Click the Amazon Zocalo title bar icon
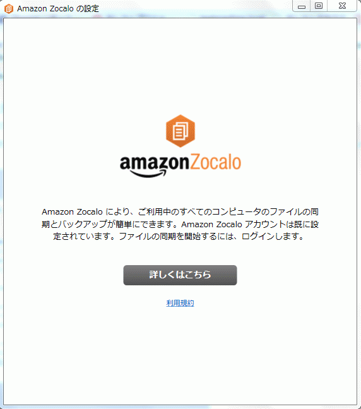361x409 pixels. (9, 9)
